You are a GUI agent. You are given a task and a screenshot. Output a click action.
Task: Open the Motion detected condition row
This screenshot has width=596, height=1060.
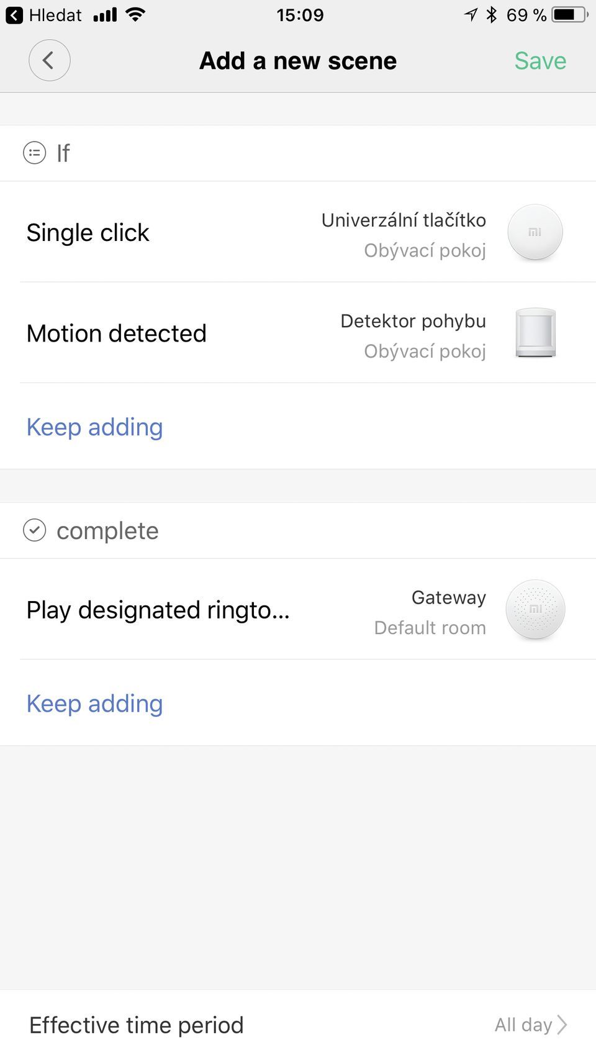(298, 333)
